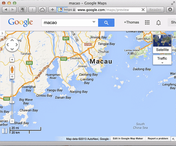
Task: Open the +Thomas profile link
Action: 131,22
